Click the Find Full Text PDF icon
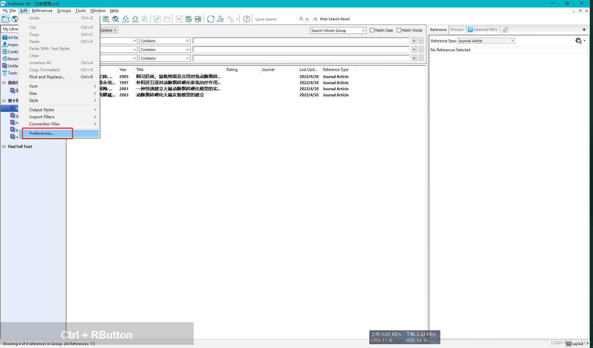 [x=145, y=19]
